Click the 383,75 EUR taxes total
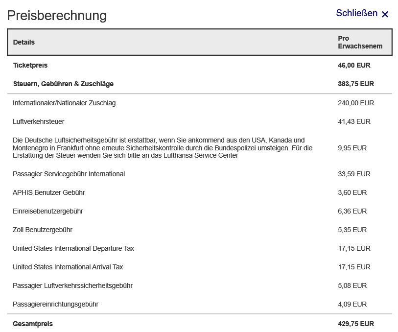 (x=356, y=84)
